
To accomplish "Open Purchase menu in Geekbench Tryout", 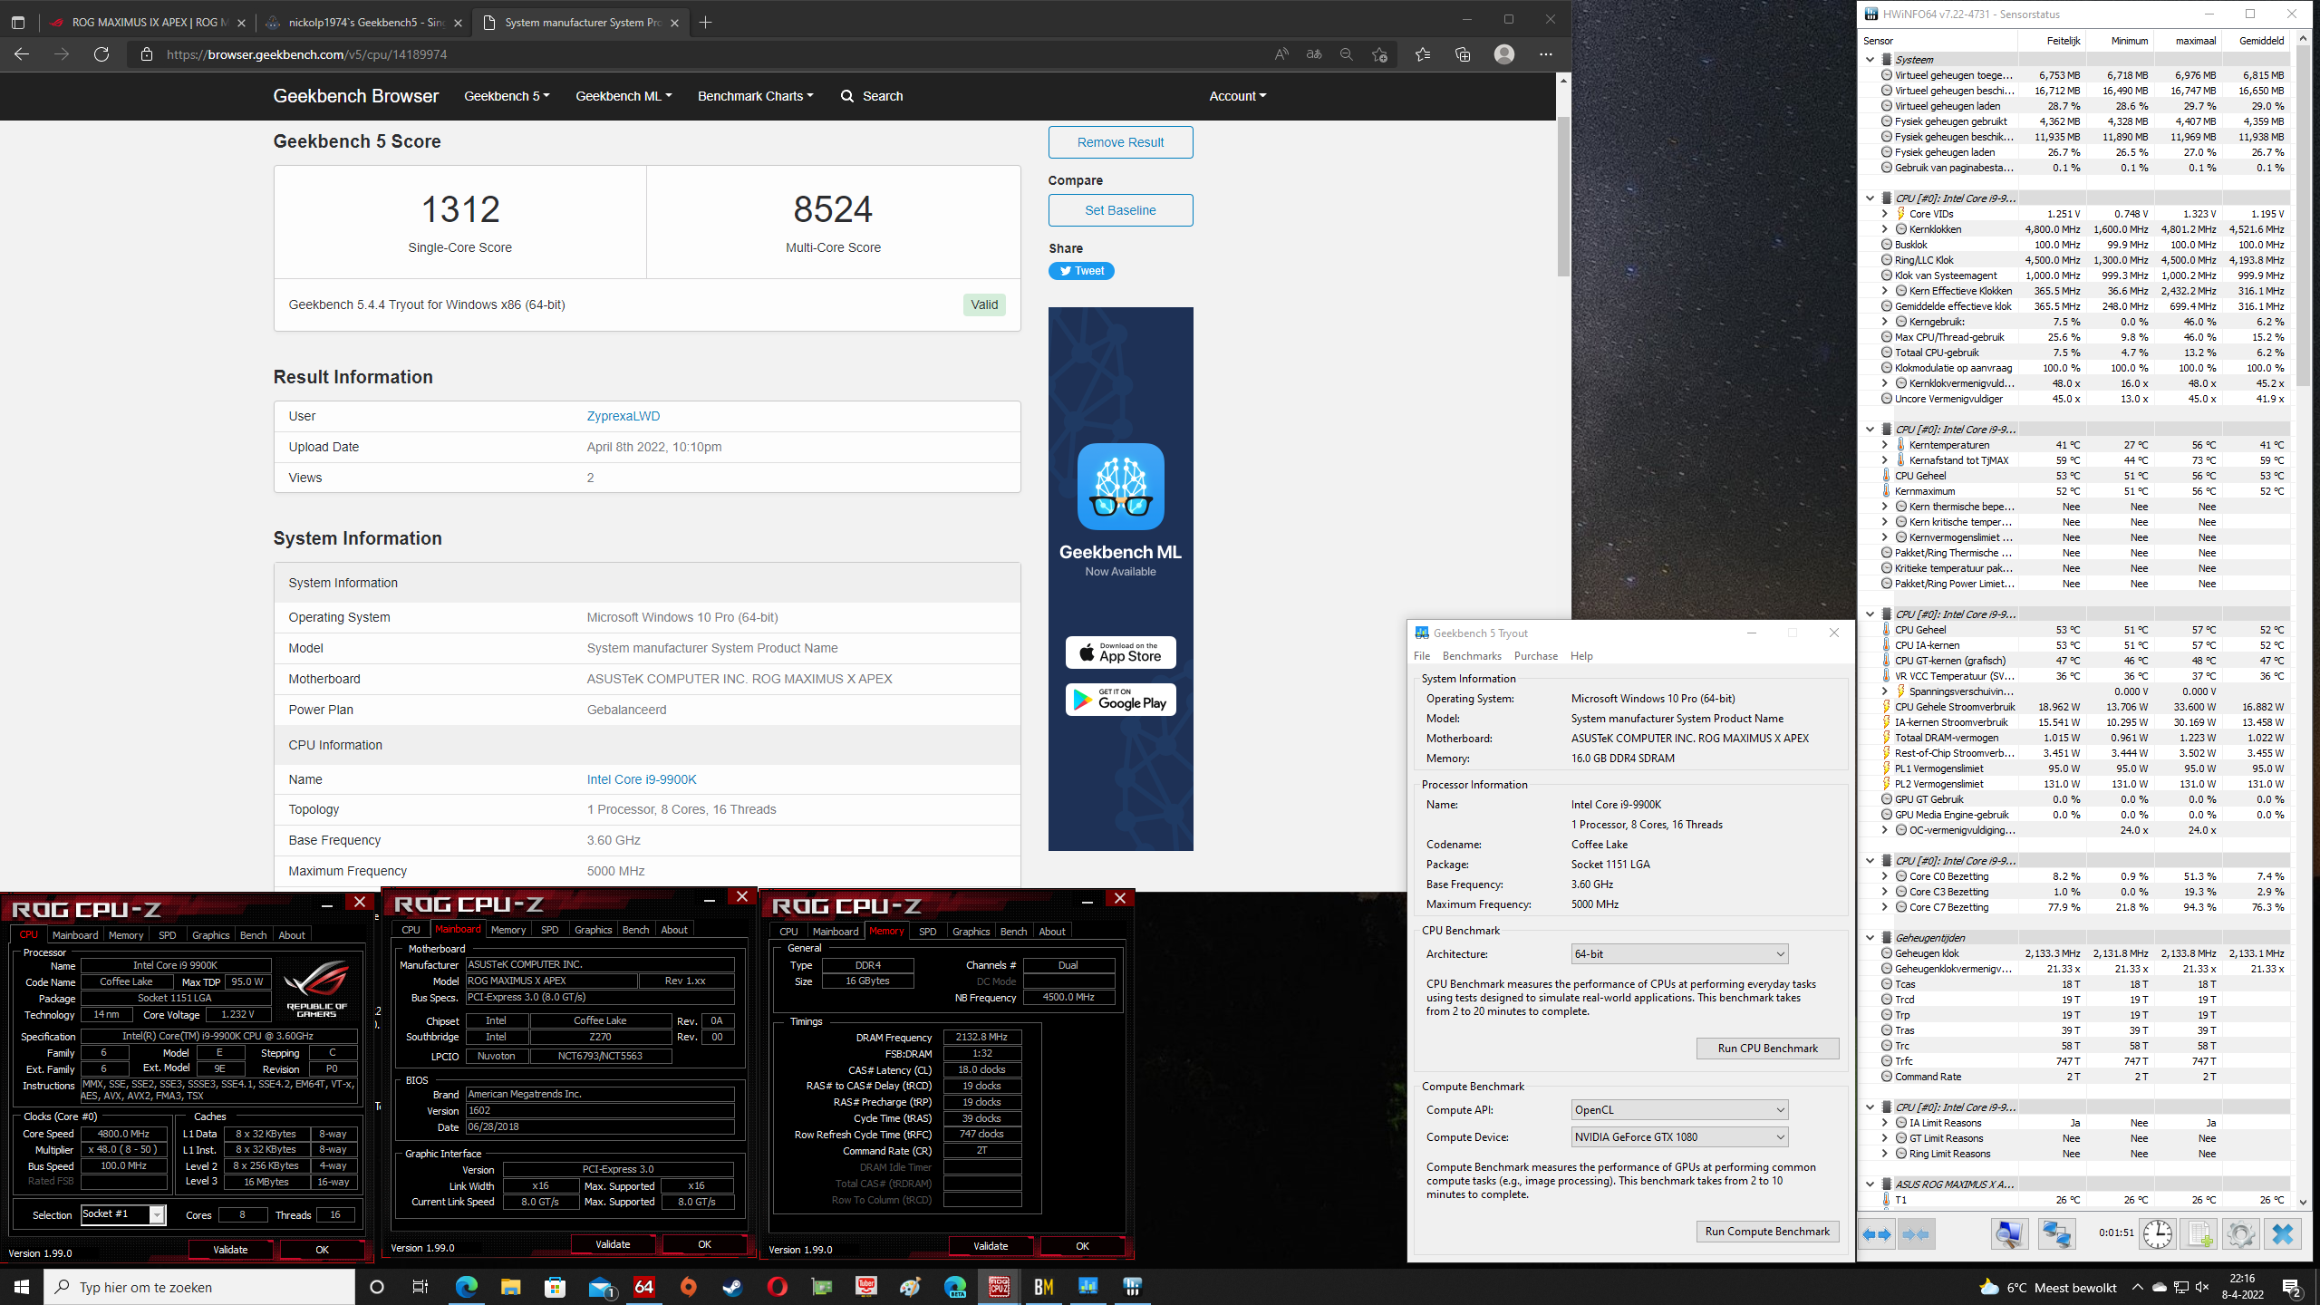I will tap(1536, 656).
